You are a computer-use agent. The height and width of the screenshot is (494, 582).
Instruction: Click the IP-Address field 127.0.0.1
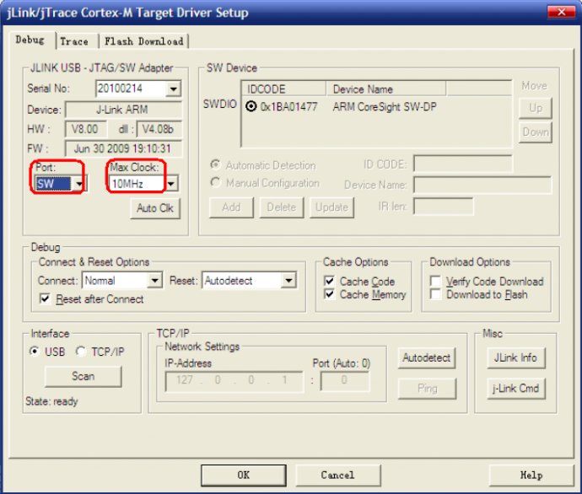point(234,381)
